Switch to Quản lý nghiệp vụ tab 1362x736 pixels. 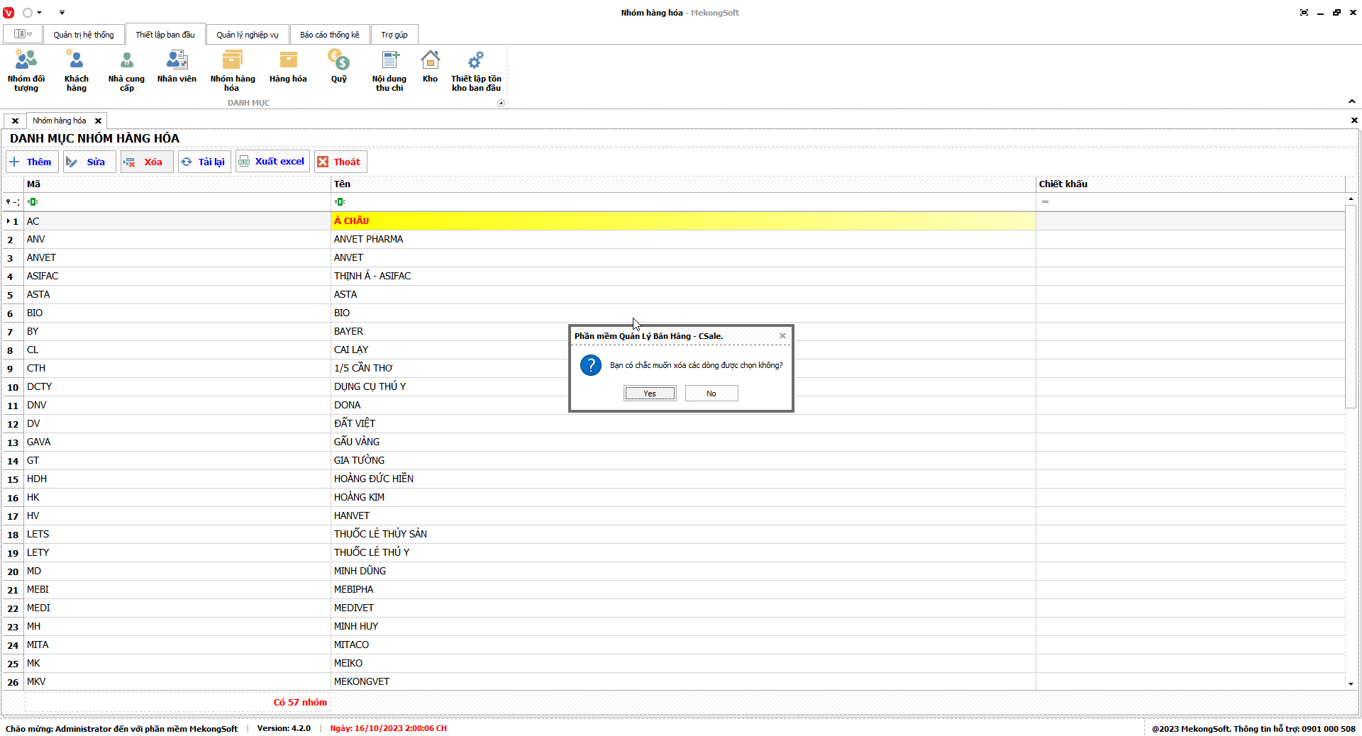coord(248,35)
